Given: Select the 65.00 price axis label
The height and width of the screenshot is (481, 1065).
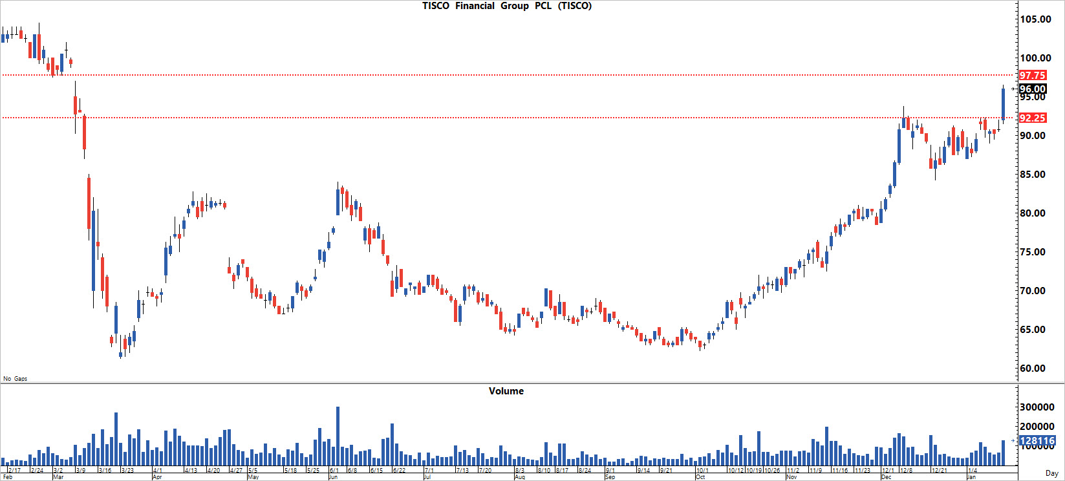Looking at the screenshot, I should pyautogui.click(x=1033, y=330).
